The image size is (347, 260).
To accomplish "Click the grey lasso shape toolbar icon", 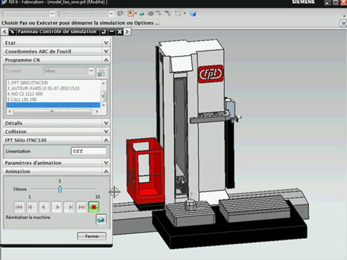I will (x=150, y=14).
